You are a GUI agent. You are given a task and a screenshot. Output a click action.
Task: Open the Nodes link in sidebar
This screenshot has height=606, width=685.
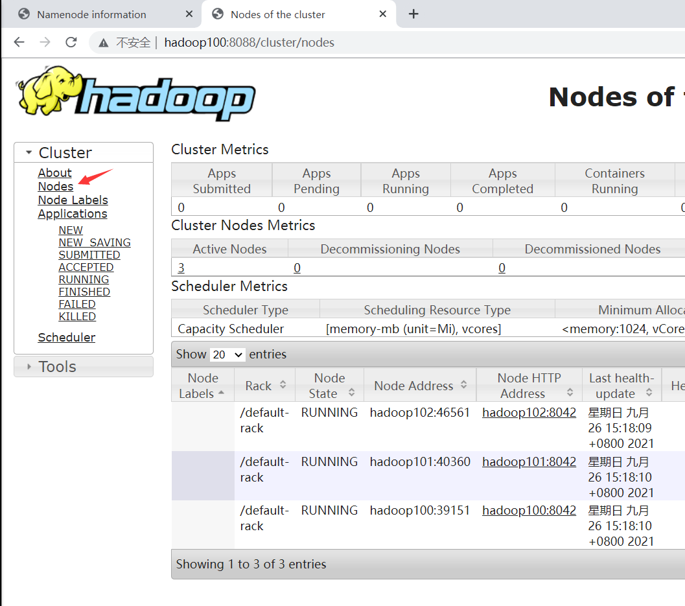(56, 187)
